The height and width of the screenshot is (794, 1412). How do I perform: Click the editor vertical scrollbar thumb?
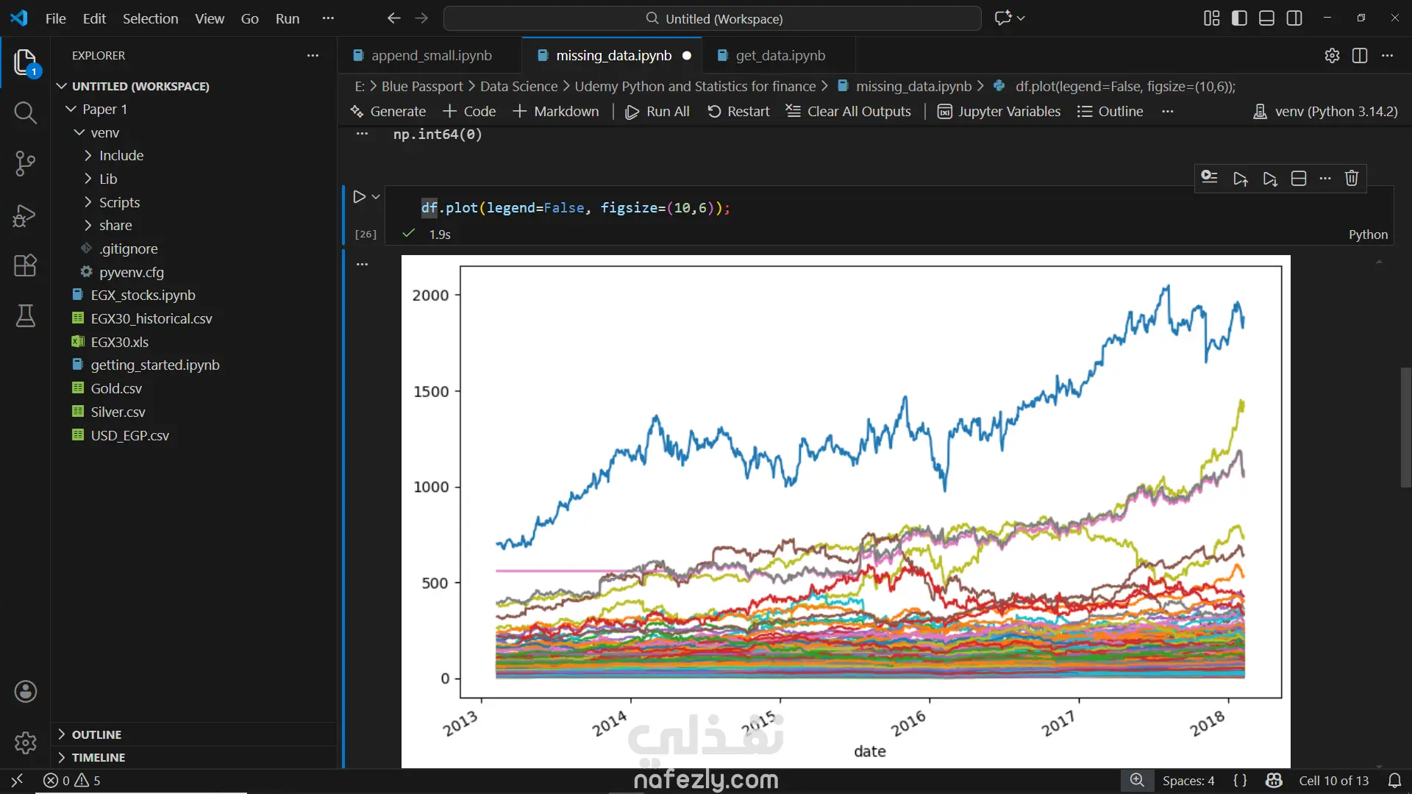1405,426
